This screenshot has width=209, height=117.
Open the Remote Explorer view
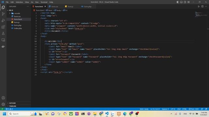tap(3, 40)
